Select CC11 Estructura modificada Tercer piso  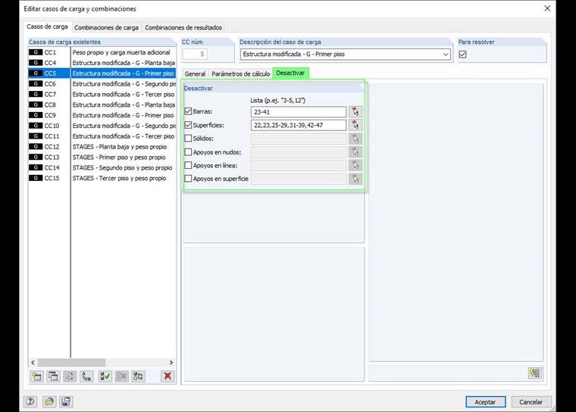pos(102,136)
